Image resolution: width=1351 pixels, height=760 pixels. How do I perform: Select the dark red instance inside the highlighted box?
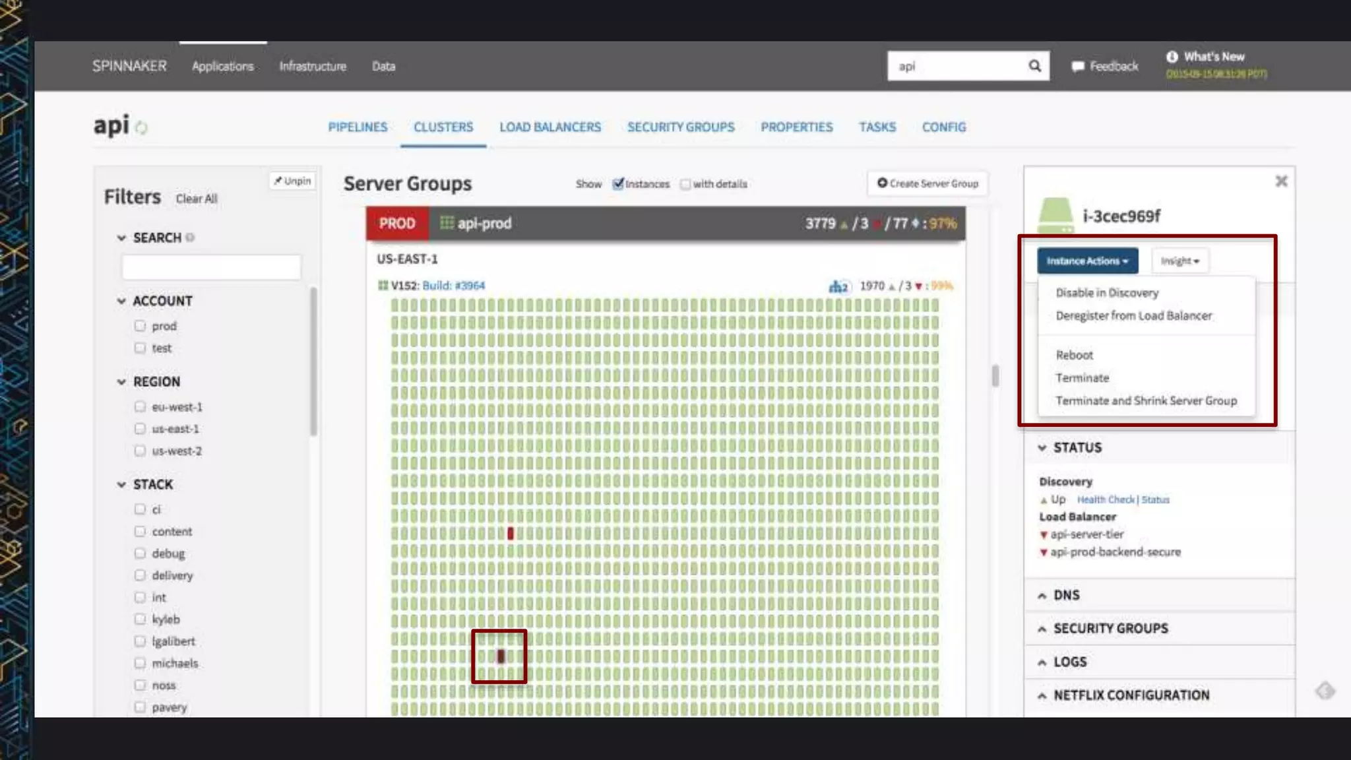501,656
